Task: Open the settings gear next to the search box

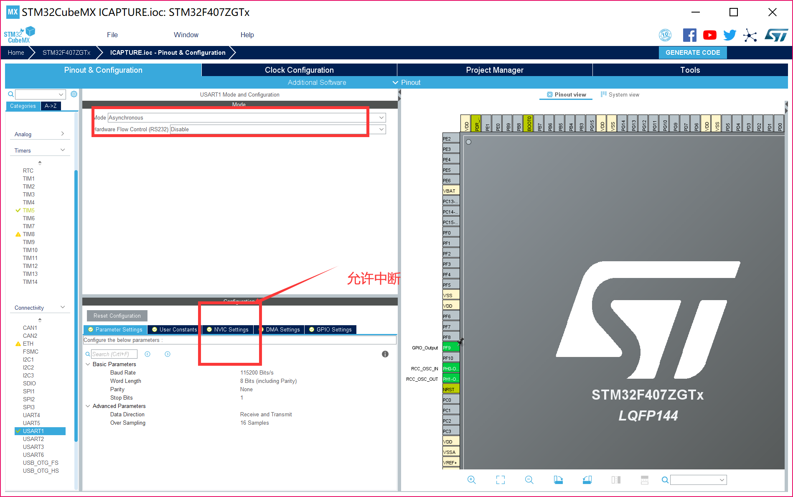Action: point(74,94)
